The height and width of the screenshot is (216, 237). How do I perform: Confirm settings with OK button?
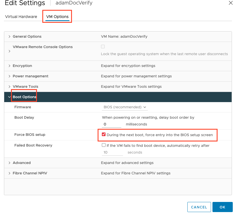222,207
